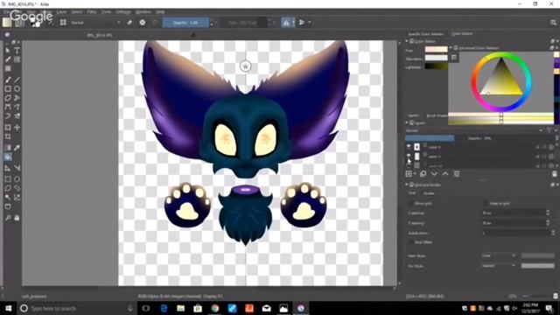560x315 pixels.
Task: Select the Measure tool
Action: (x=17, y=168)
